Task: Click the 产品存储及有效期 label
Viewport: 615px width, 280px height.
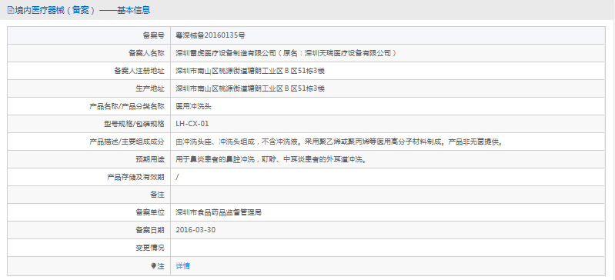Action: pyautogui.click(x=135, y=177)
